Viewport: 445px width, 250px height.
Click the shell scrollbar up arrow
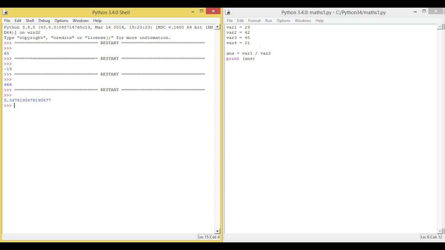click(x=218, y=27)
